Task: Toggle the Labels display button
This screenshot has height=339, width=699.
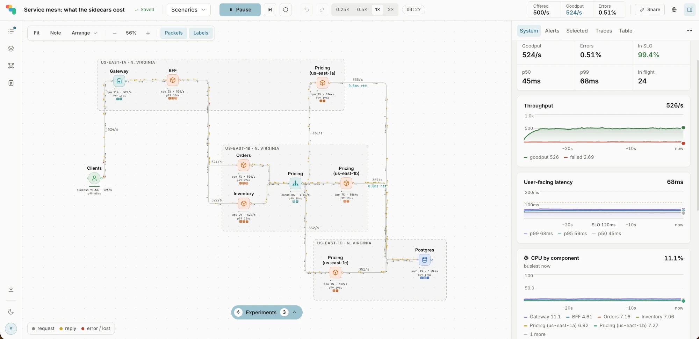Action: pos(201,33)
